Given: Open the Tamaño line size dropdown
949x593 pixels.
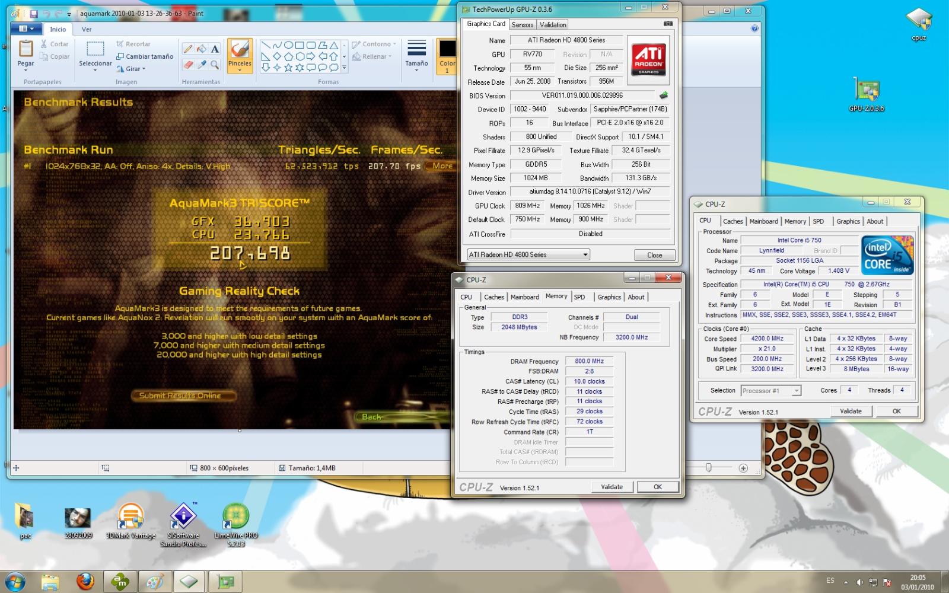Looking at the screenshot, I should (x=416, y=56).
